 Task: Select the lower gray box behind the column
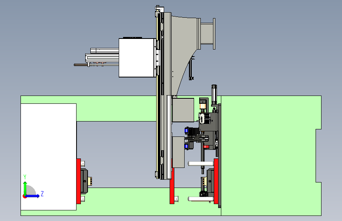click(178, 152)
